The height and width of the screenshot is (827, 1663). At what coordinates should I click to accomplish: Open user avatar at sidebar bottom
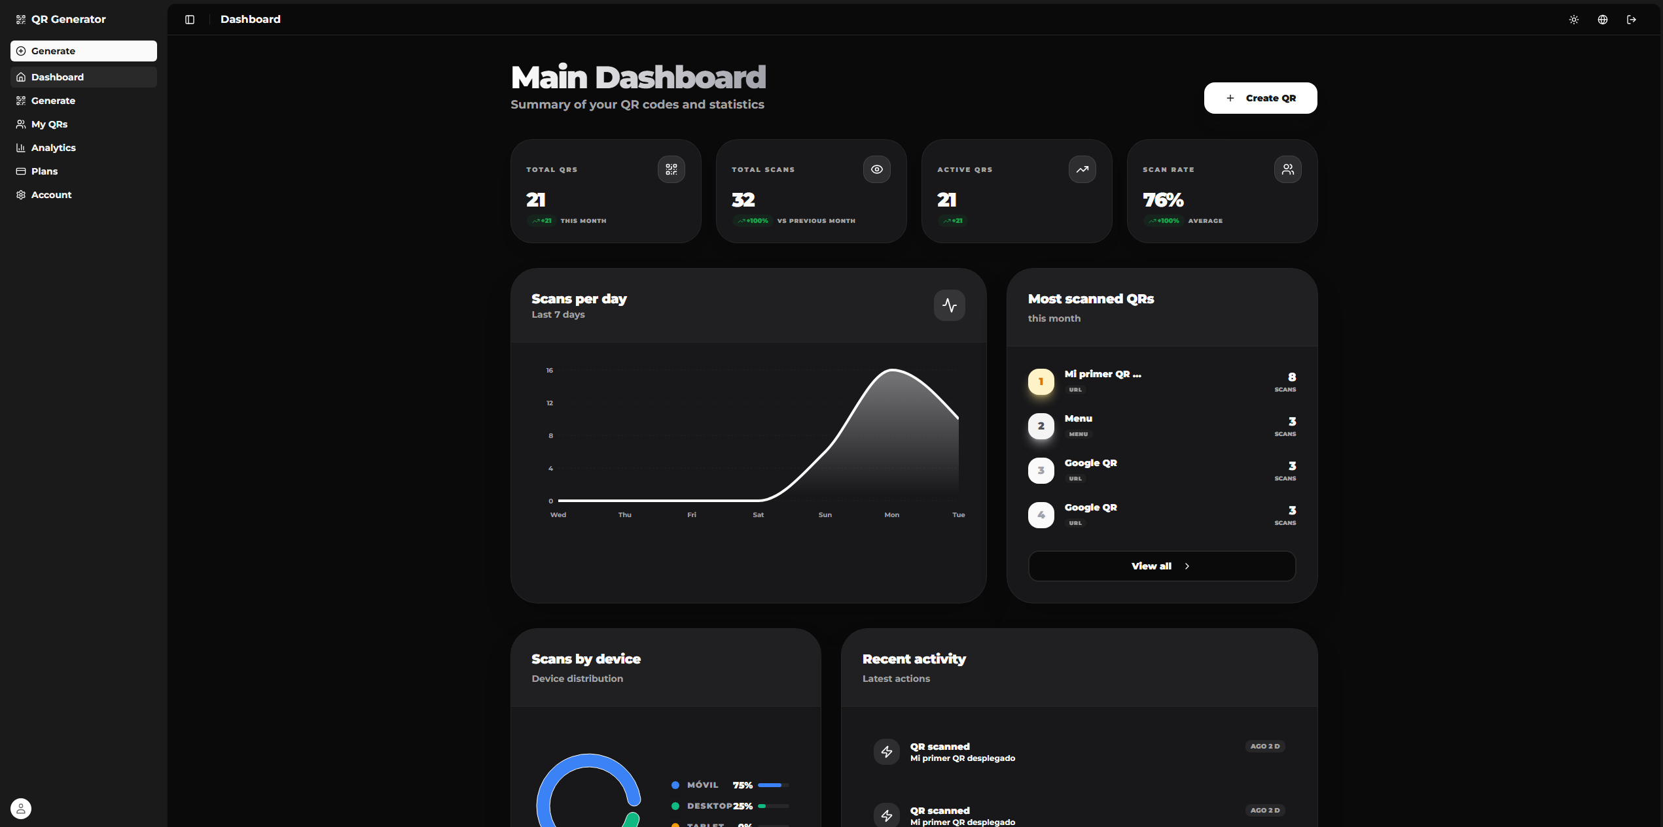21,809
